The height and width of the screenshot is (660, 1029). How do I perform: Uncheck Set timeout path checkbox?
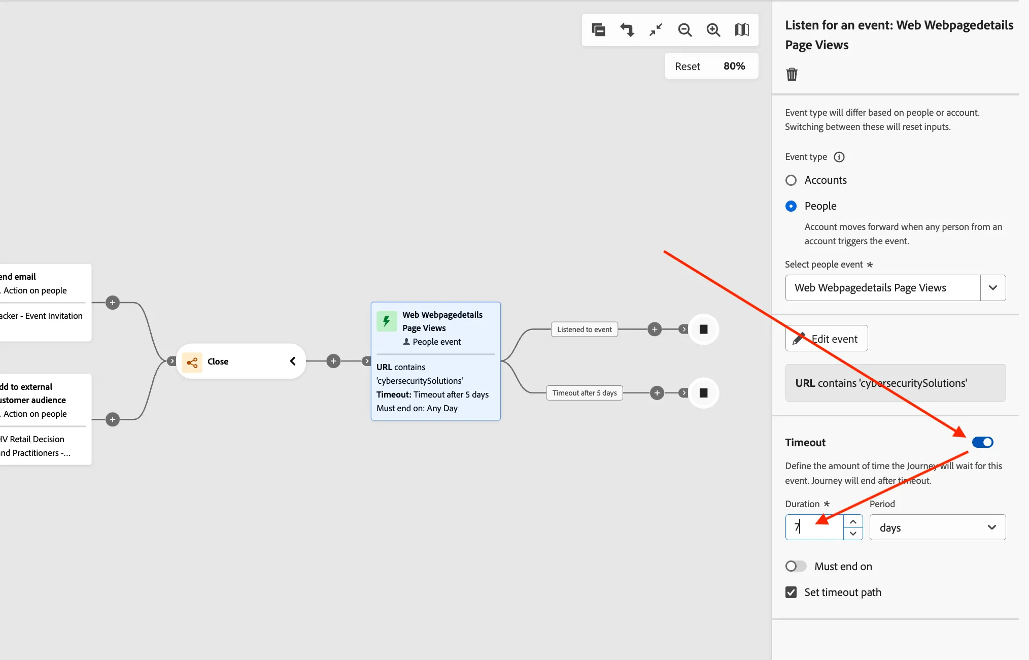click(791, 592)
